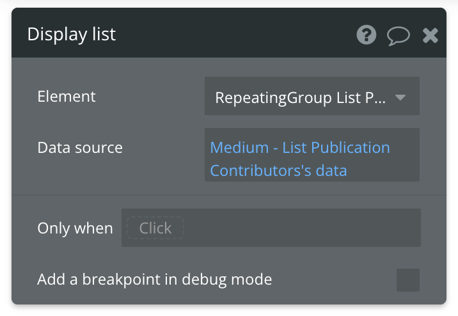Open the Element dropdown arrow
Viewport: 458px width, 316px height.
(400, 97)
